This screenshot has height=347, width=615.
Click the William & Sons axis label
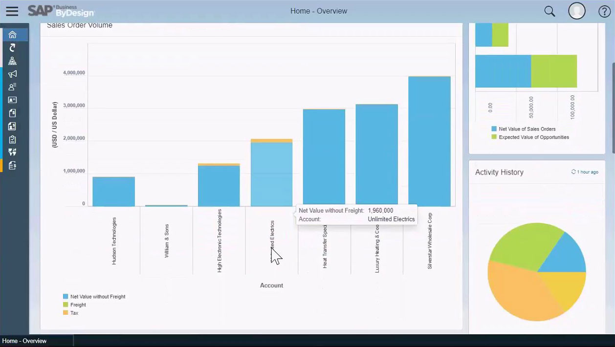pos(166,241)
